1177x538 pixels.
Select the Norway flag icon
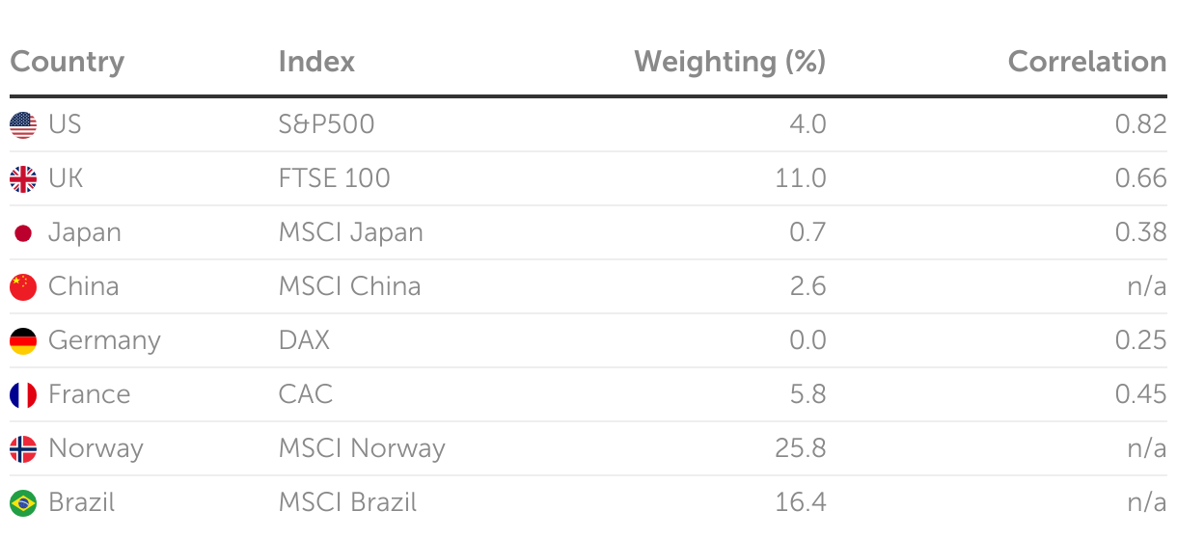[x=23, y=448]
